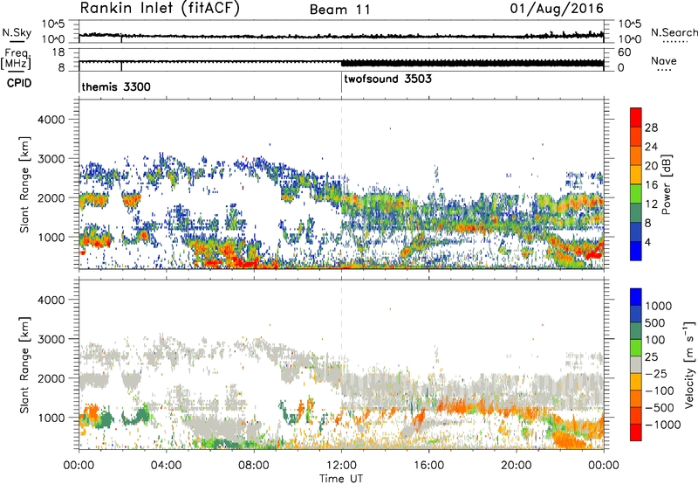This screenshot has height=484, width=698.
Task: Select the "Beam 11" header label
Action: [340, 10]
